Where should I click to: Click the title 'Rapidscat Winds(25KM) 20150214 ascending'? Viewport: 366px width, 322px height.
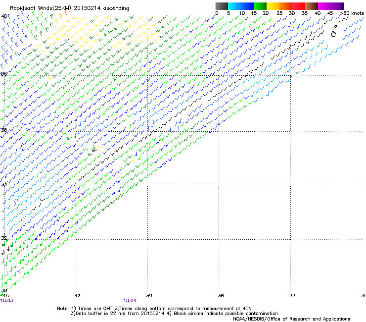tap(69, 8)
